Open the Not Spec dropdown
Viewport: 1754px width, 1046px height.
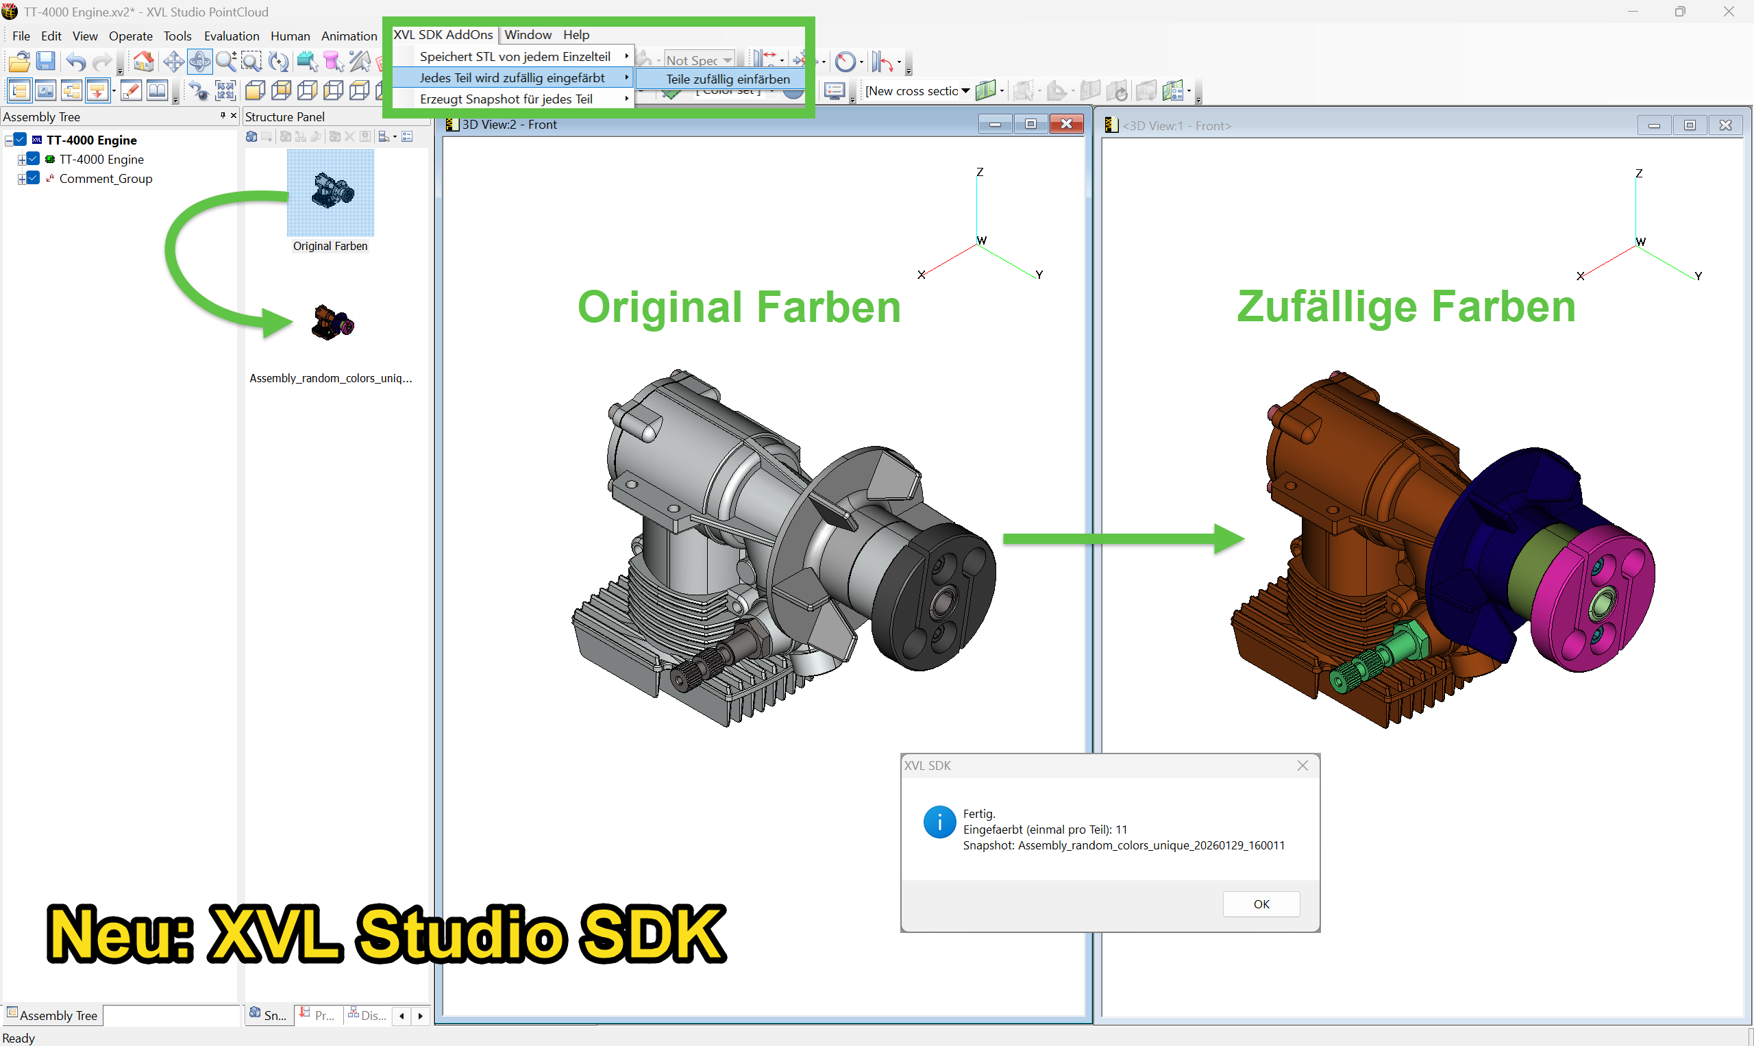pos(728,60)
